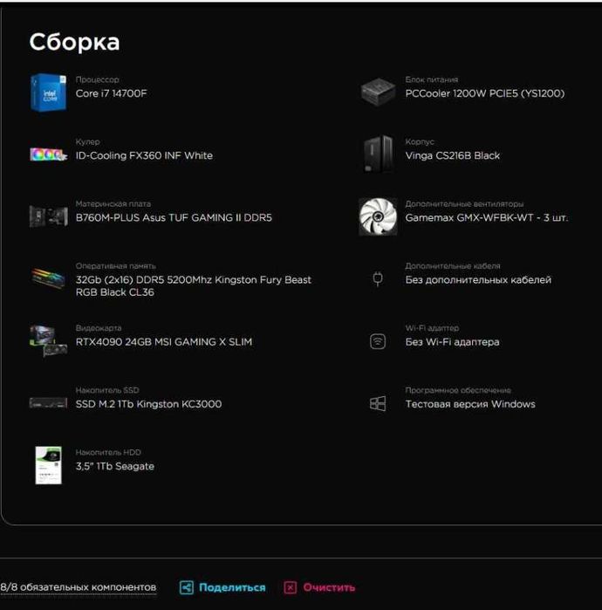Click the share icon beside Поделиться
602x610 pixels.
coord(187,587)
